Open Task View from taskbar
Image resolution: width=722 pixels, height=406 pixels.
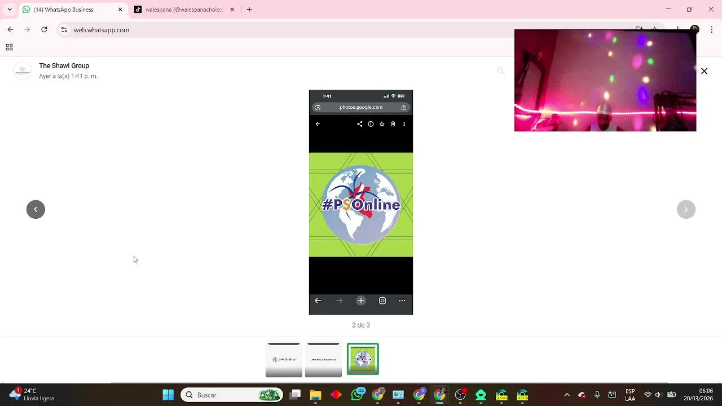tap(295, 395)
